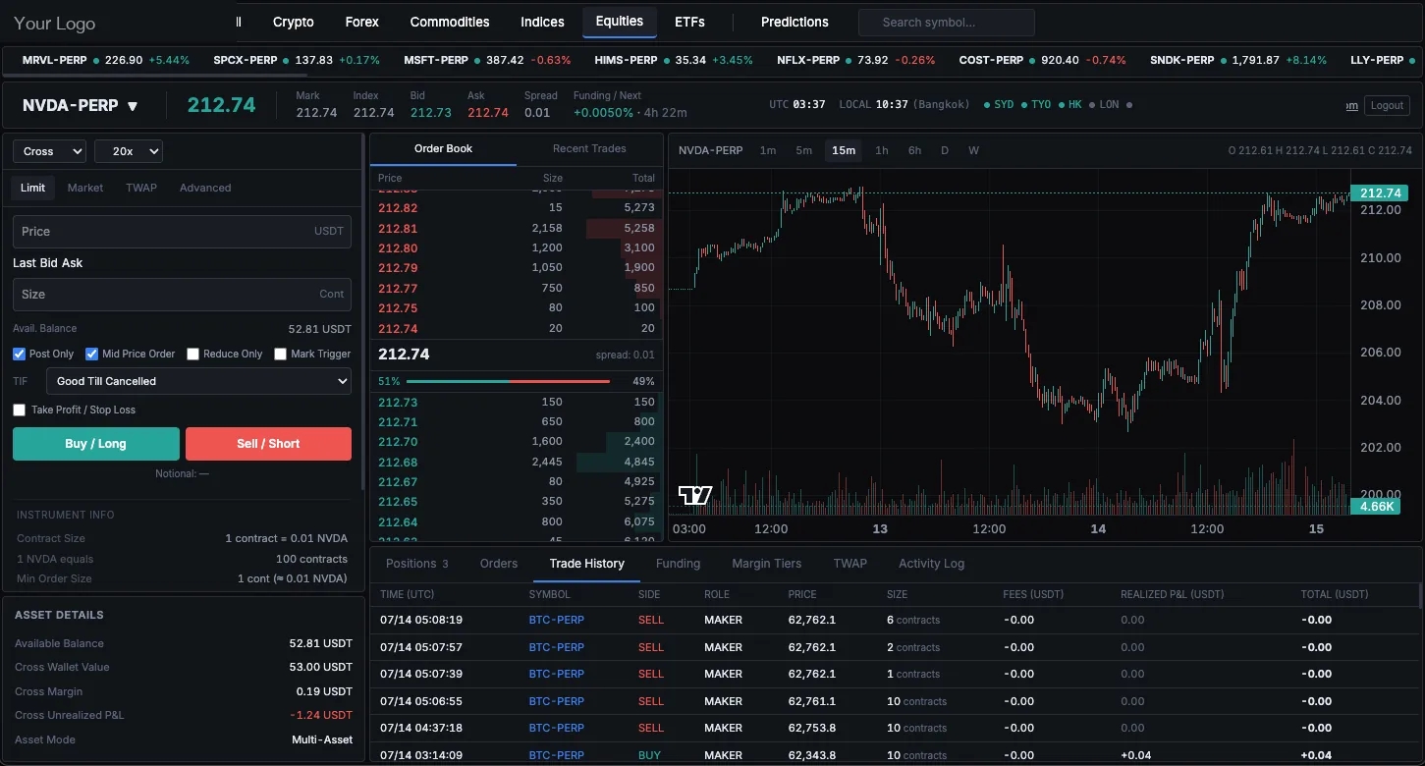The image size is (1425, 766).
Task: Click the HIMS-PERP ticker item
Action: click(x=674, y=60)
